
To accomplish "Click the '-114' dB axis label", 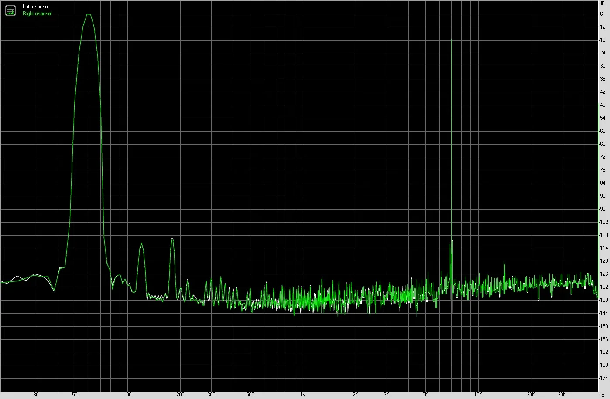I will click(x=603, y=248).
